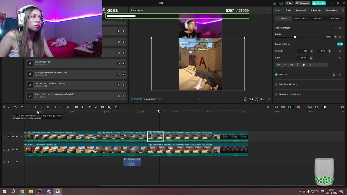Download When I fail, I can't give up sound
Viewport: 347px width, 195px height.
click(123, 96)
